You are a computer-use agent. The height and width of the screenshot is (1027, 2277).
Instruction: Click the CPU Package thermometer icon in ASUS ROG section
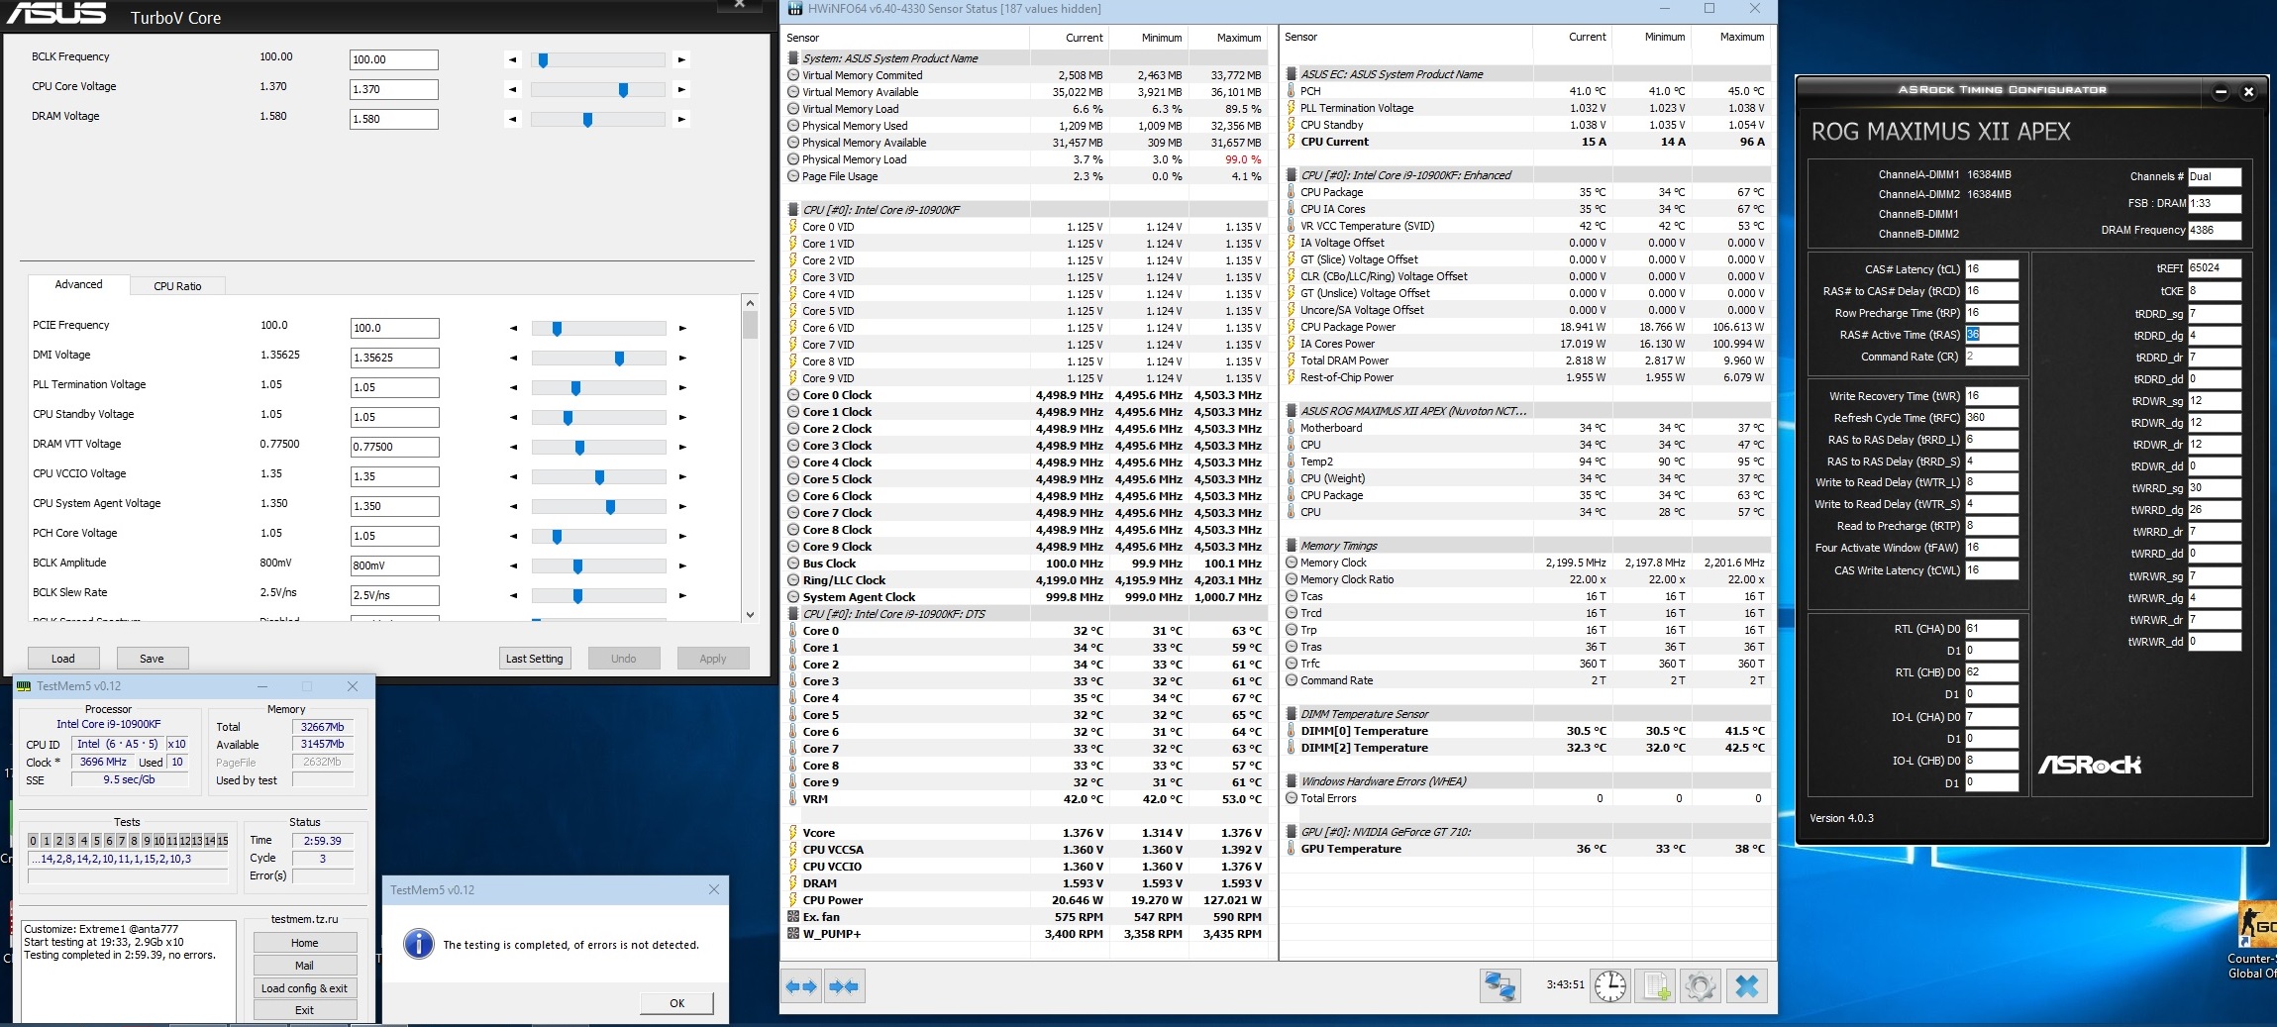1292,495
